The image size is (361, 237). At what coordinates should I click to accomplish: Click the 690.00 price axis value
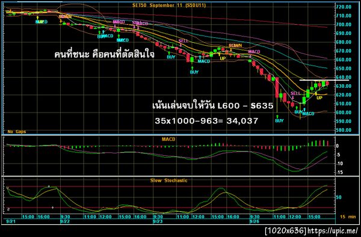(x=344, y=33)
